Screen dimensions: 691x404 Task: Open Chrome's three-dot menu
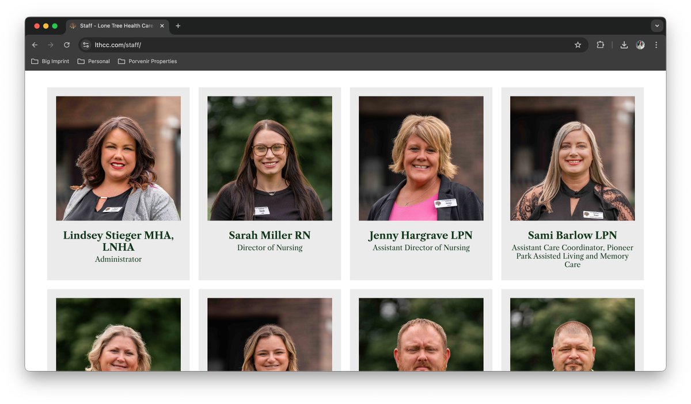click(x=656, y=45)
